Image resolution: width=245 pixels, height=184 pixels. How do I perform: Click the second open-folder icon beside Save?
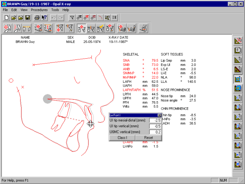click(21, 18)
